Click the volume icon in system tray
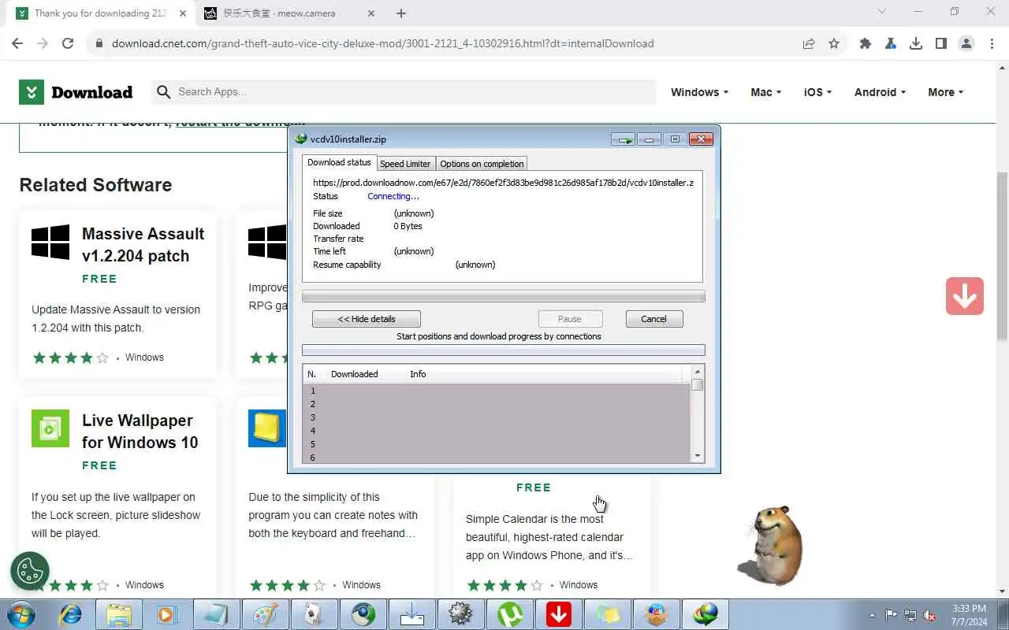This screenshot has height=630, width=1009. click(x=930, y=615)
